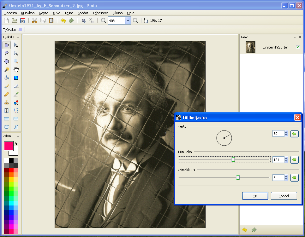The width and height of the screenshot is (305, 237).
Task: Reset Tiilin koko with green arrow
Action: click(294, 160)
